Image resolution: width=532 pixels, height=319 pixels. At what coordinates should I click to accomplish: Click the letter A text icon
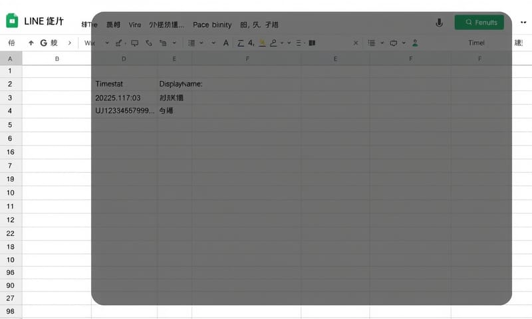[226, 43]
